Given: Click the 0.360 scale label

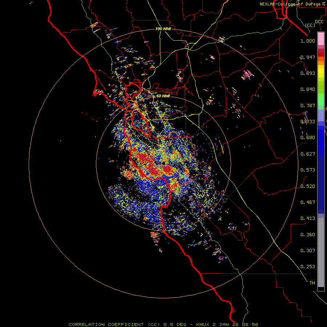Looking at the screenshot, I should [x=308, y=235].
